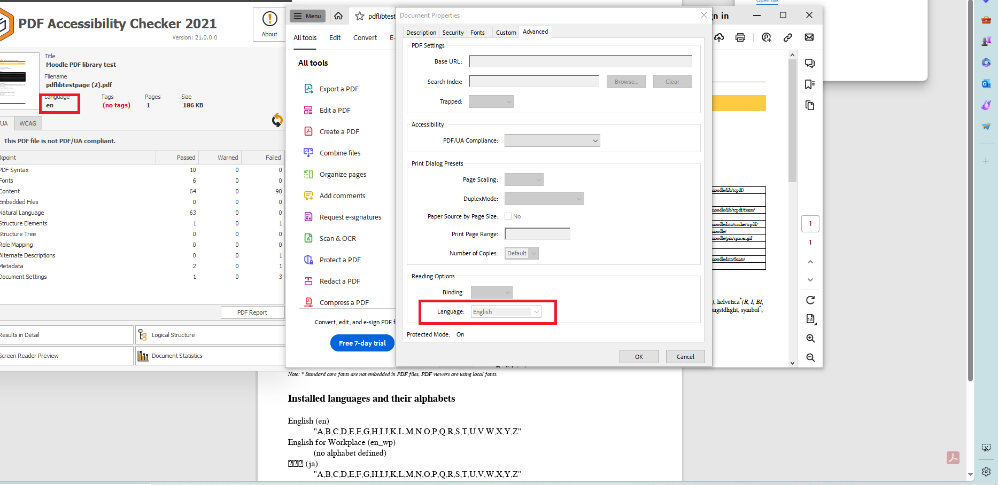Click the zoom in magnifier icon
The width and height of the screenshot is (998, 485).
tap(810, 339)
